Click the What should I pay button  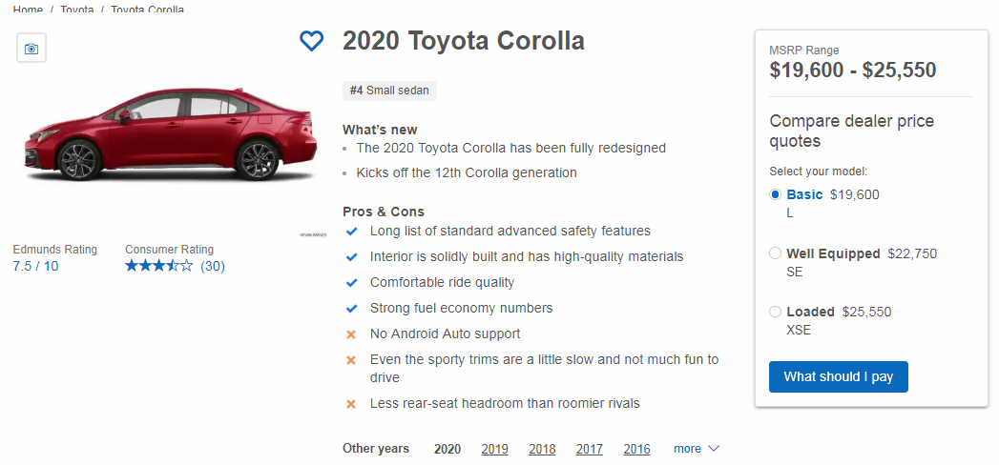pos(838,376)
